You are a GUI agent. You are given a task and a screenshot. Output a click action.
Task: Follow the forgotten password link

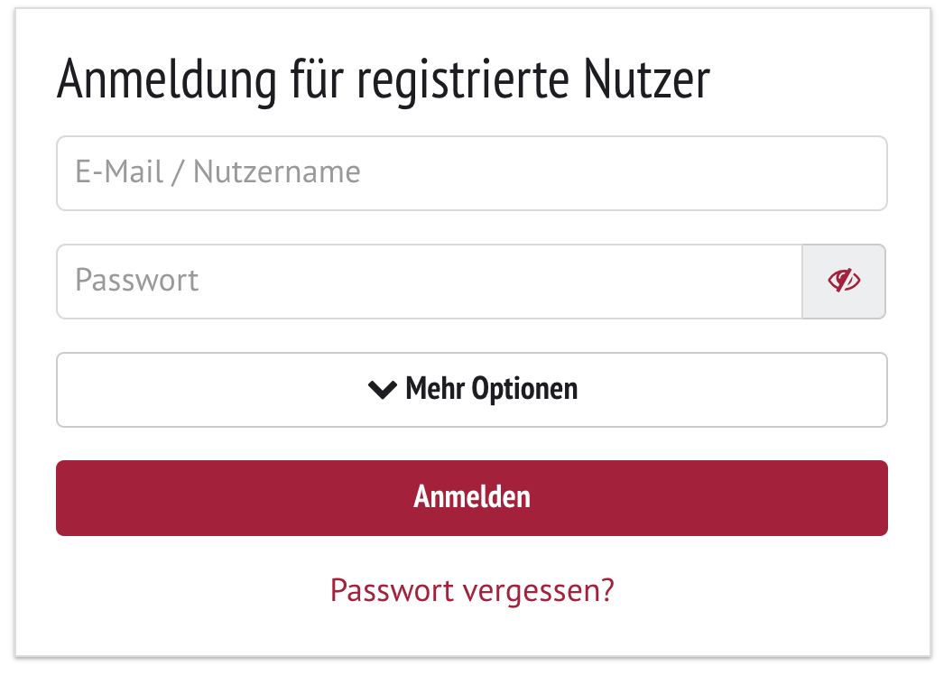coord(472,590)
